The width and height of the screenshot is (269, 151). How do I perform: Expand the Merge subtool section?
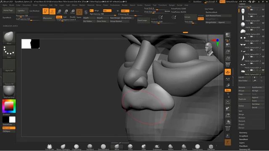click(x=241, y=115)
